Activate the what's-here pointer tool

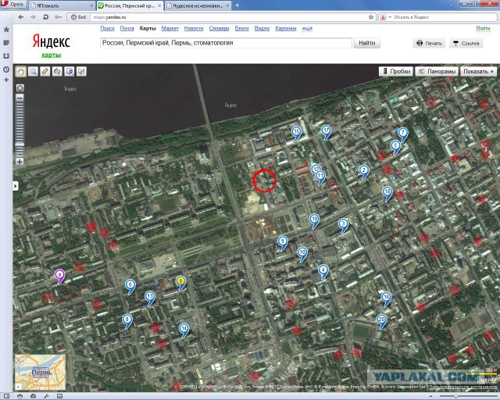[x=81, y=71]
